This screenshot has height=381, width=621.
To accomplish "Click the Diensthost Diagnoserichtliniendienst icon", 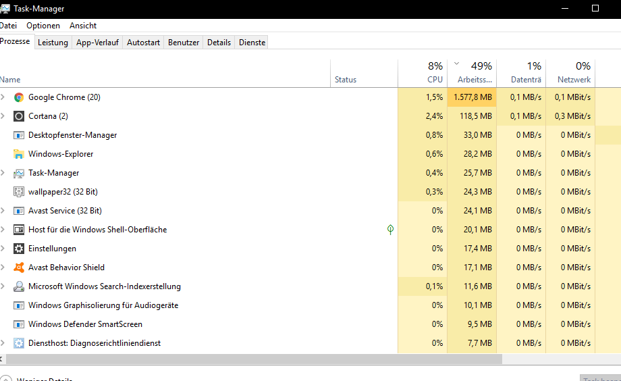I will (x=19, y=343).
